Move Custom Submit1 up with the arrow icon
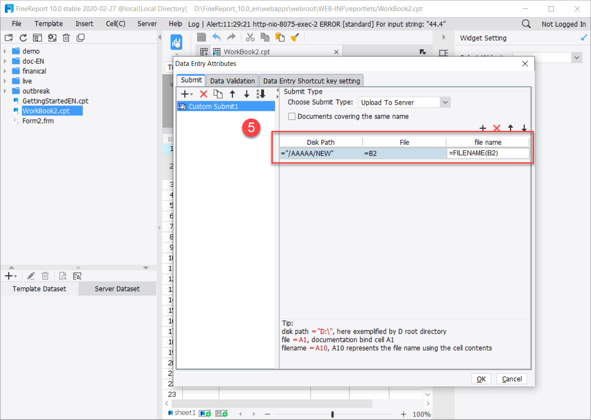 point(232,94)
